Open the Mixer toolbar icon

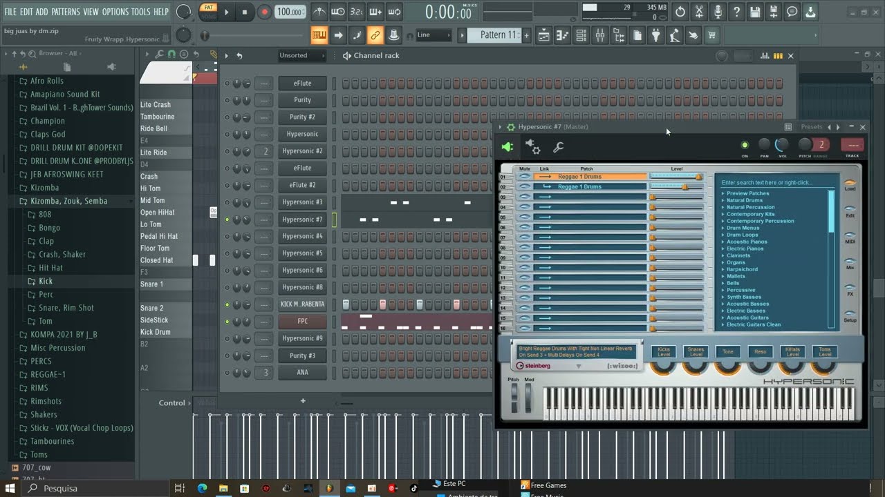tap(600, 35)
